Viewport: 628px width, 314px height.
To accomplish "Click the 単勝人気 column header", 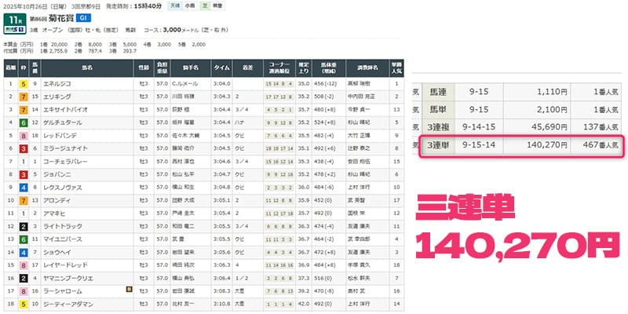I will 396,68.
